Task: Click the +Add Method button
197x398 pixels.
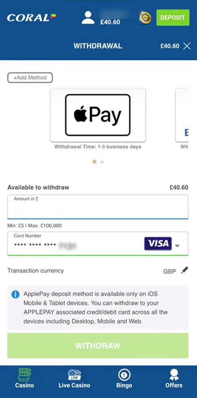Action: [x=30, y=78]
